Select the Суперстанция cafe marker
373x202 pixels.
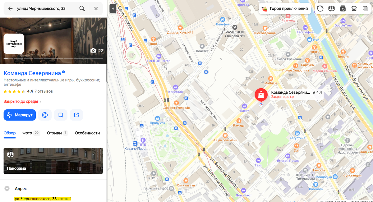point(352,170)
